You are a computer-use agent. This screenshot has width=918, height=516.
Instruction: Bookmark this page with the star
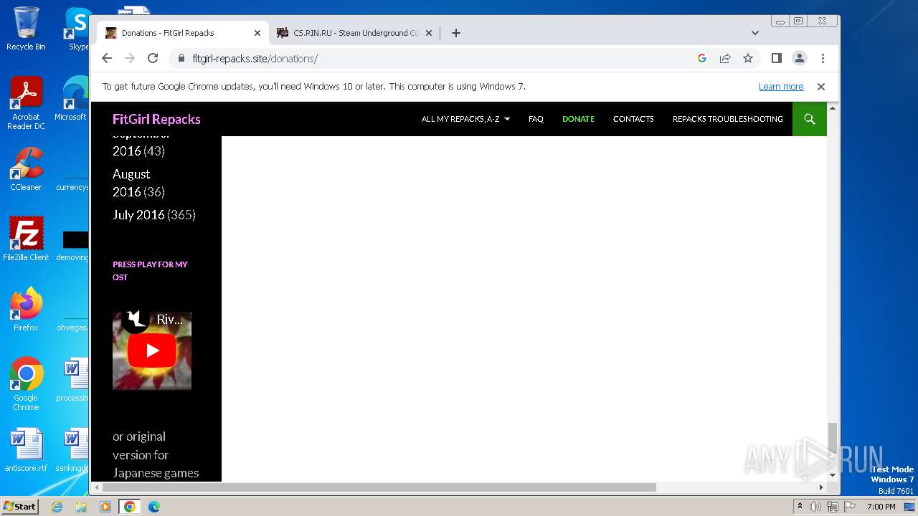pyautogui.click(x=748, y=58)
